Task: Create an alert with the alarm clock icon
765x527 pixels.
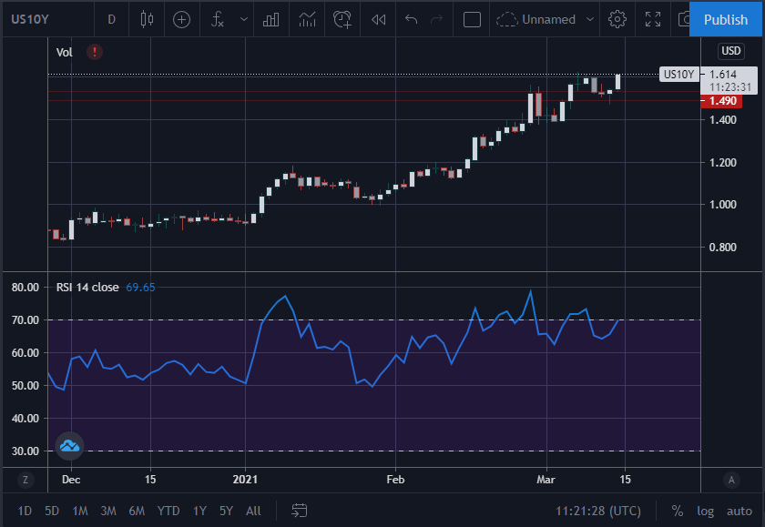Action: click(x=342, y=19)
